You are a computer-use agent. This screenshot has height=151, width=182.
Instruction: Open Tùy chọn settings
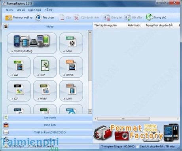tap(44, 17)
